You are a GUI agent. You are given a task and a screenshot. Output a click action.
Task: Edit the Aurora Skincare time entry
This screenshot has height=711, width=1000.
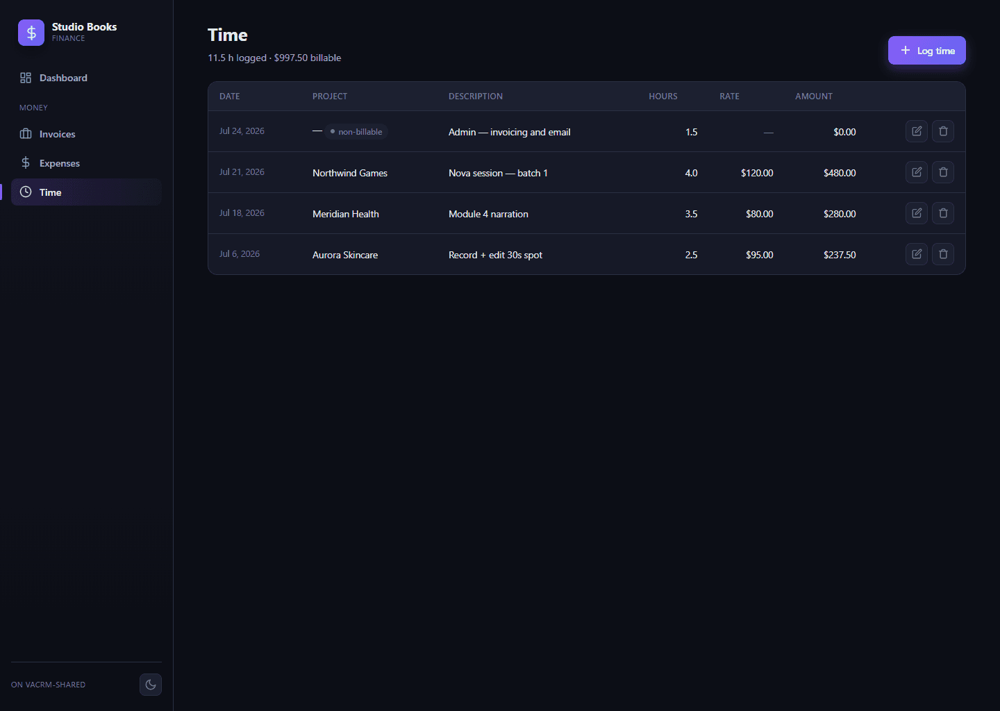click(x=917, y=254)
